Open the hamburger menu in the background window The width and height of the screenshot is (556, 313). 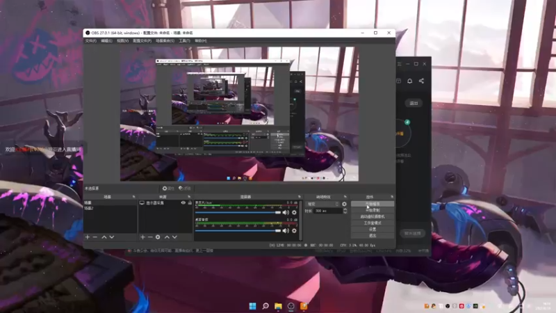(399, 64)
